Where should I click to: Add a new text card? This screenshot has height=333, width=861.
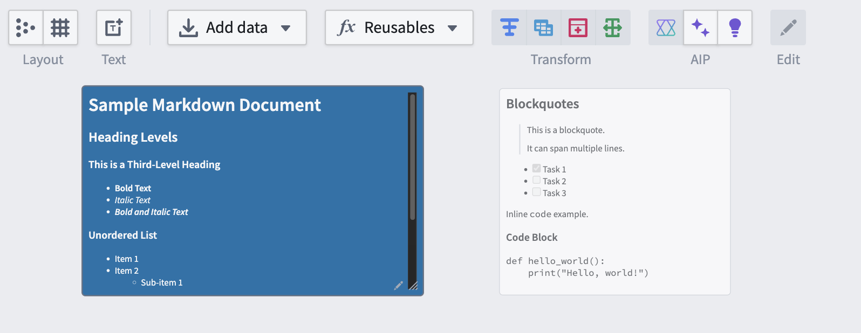[x=114, y=27]
